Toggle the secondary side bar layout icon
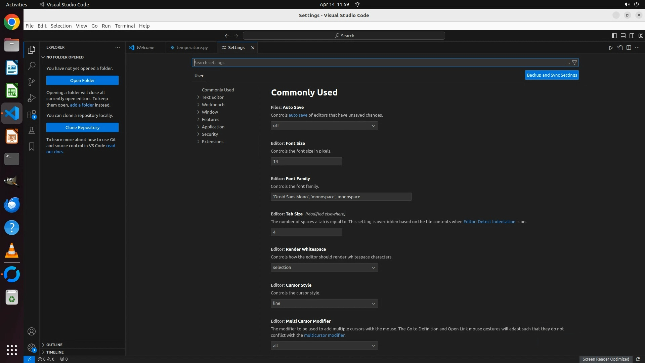645x363 pixels. click(x=632, y=36)
